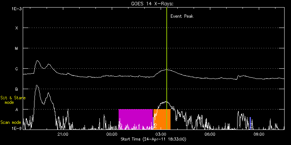Image resolution: width=291 pixels, height=145 pixels.
Task: Click the Start Time caption text
Action: (x=153, y=139)
